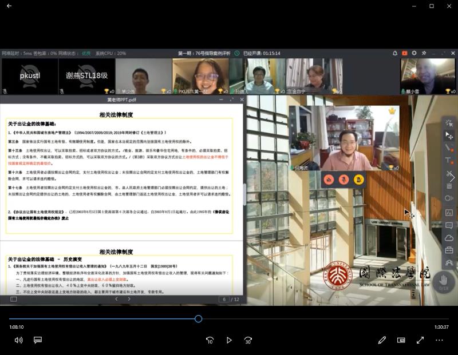Toggle fullscreen mode
Image resolution: width=458 pixels, height=355 pixels.
[x=420, y=340]
